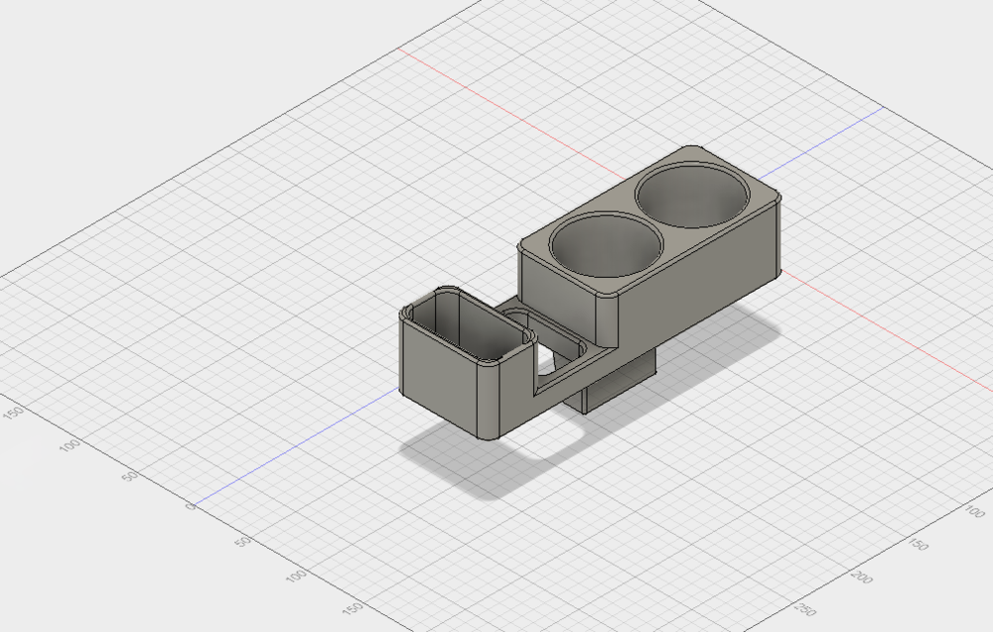
Task: Select the front outer face of the rectangular bin
Action: coord(440,376)
